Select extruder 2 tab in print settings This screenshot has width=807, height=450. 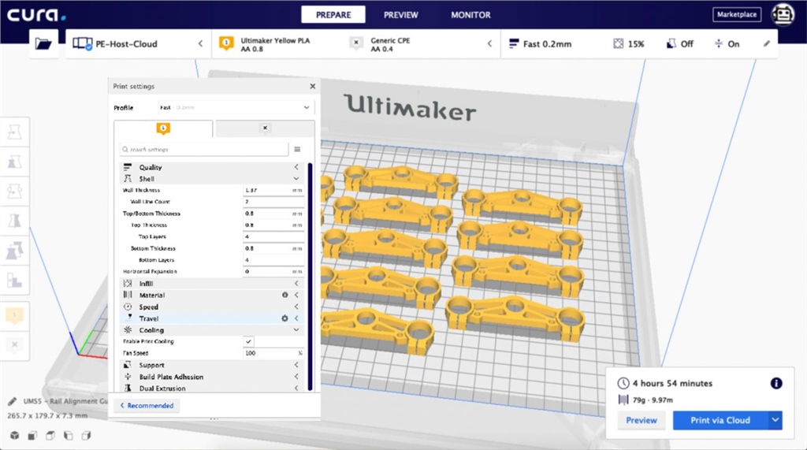click(265, 128)
